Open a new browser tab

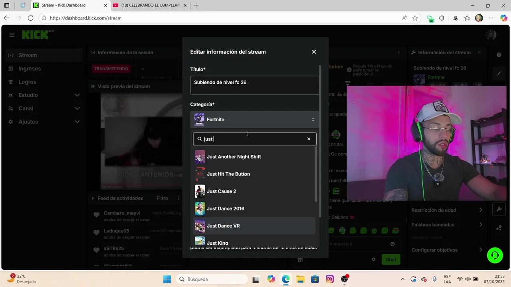tap(196, 6)
